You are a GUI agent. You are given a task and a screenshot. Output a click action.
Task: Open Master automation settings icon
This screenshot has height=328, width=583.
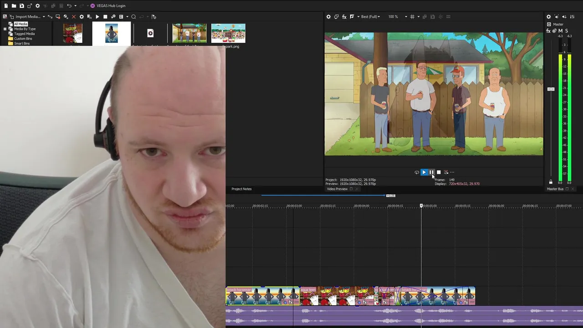[x=554, y=31]
